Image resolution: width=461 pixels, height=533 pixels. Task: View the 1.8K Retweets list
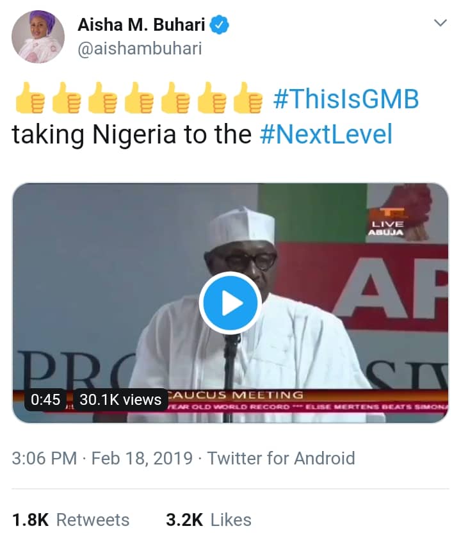click(71, 520)
